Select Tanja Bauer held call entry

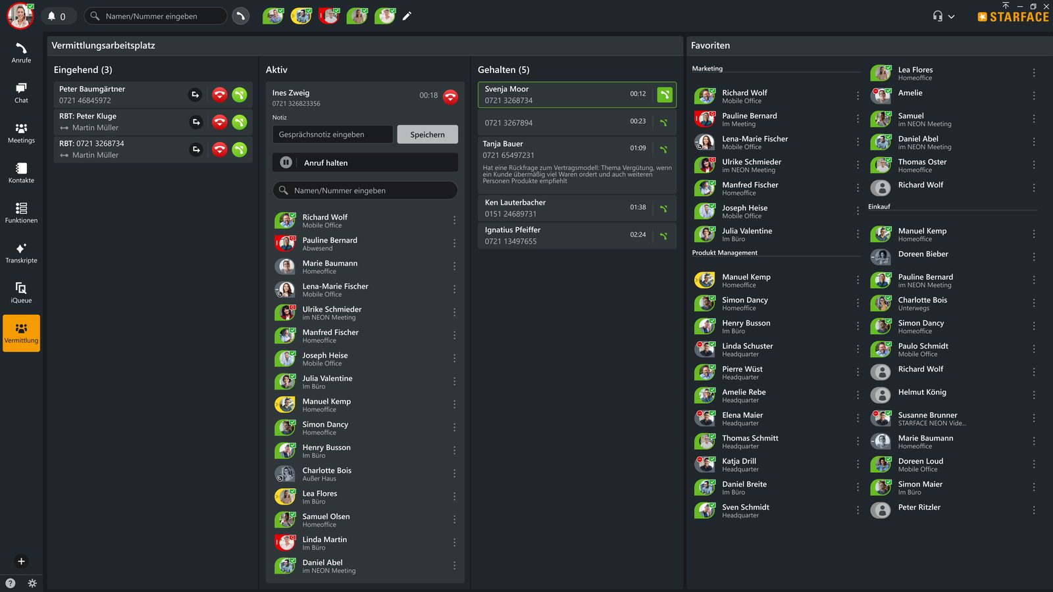[577, 164]
